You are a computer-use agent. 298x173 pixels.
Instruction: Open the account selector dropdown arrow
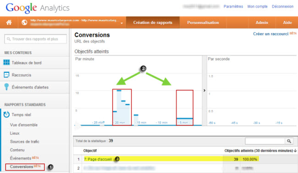[x=121, y=23]
